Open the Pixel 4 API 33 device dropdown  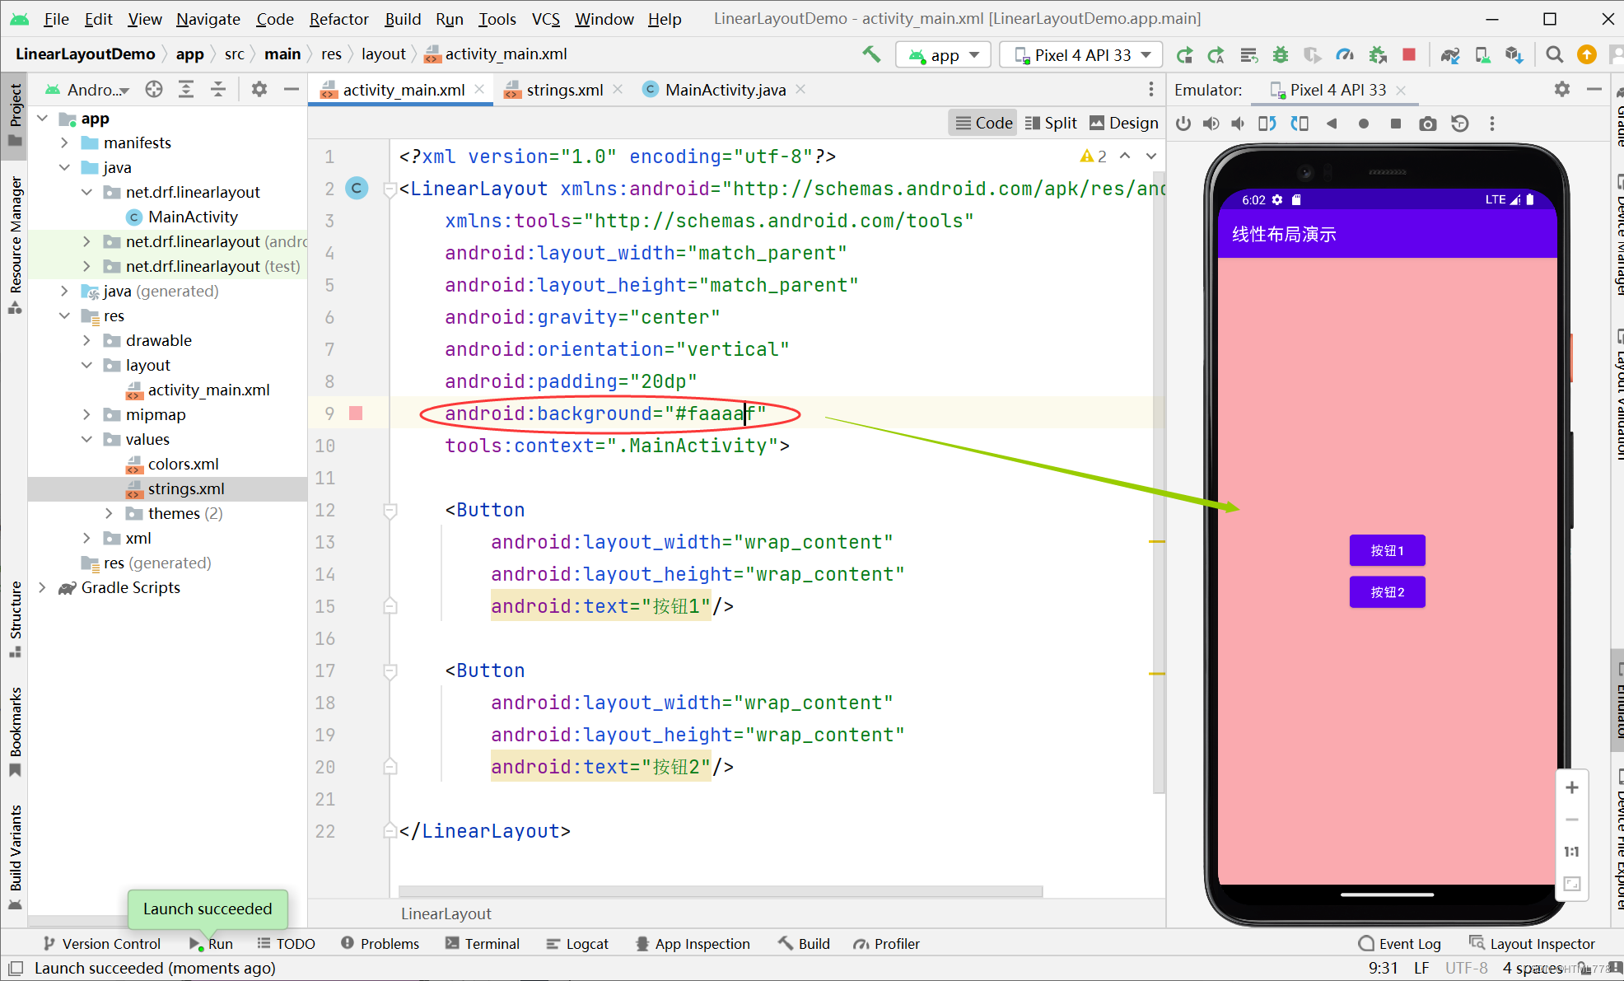pos(1081,55)
